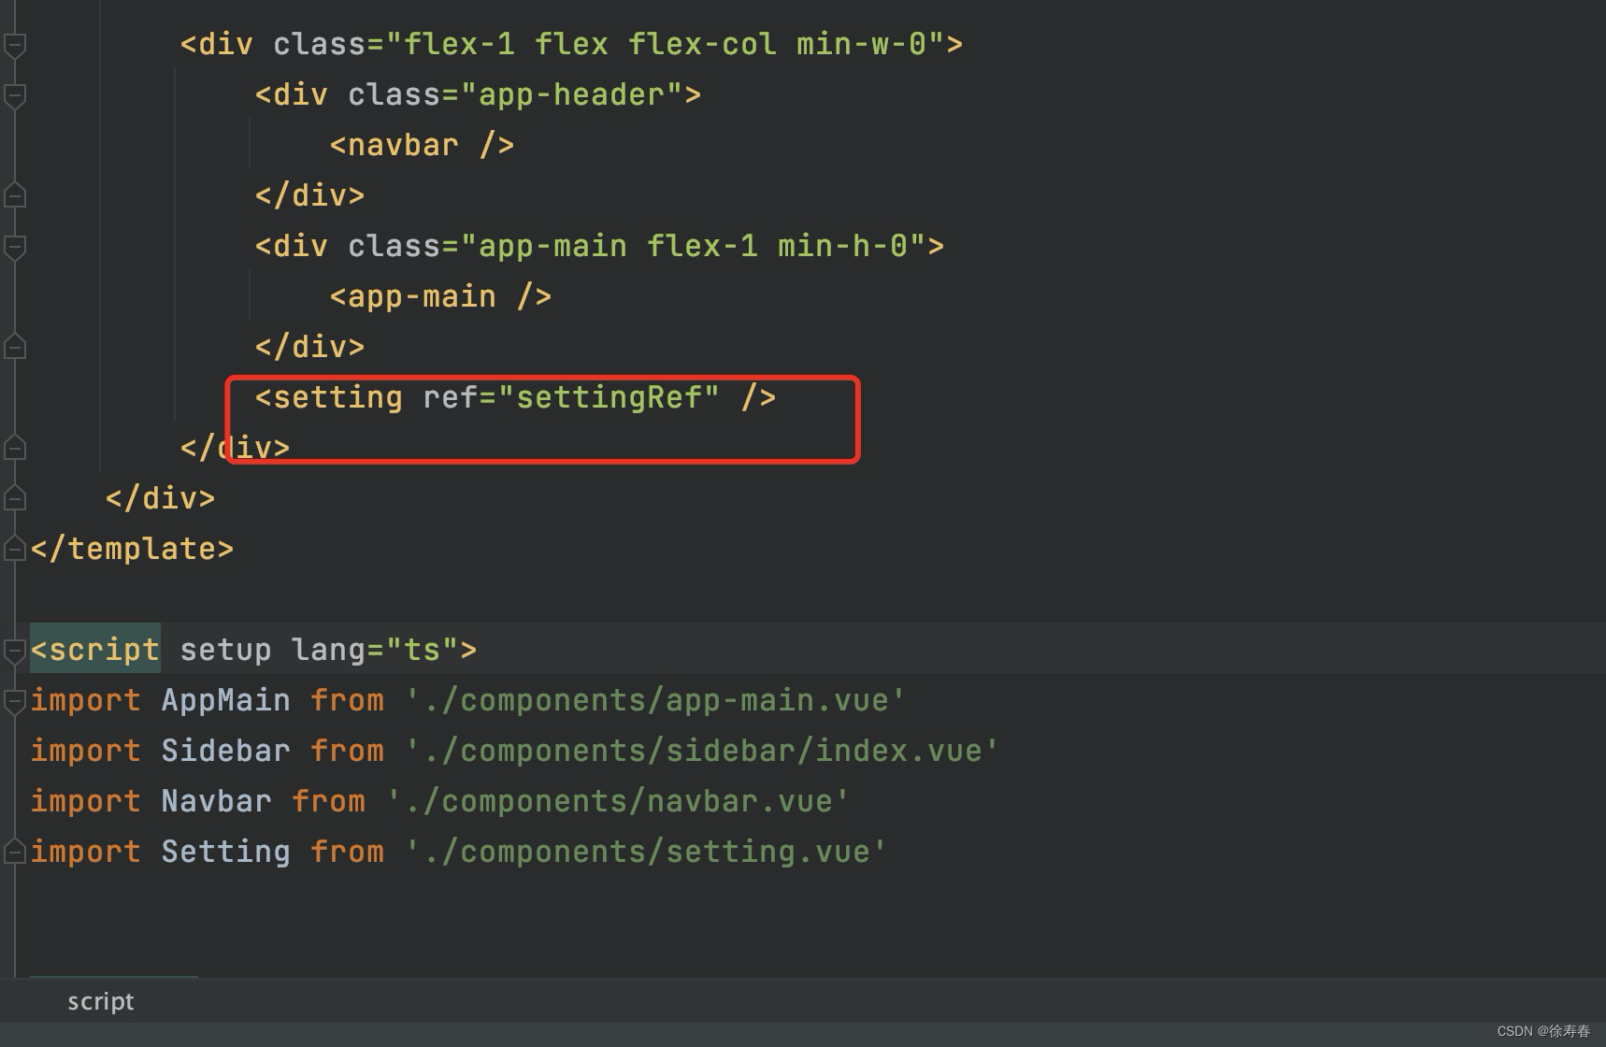Click the highlighted script tag keyword
This screenshot has width=1606, height=1047.
95,651
